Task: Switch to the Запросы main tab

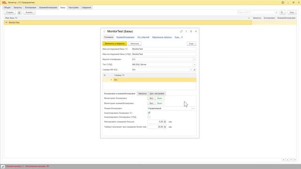Action: 18,8
